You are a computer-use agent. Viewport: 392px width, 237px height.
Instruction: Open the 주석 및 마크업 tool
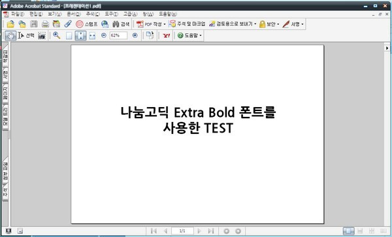(187, 24)
